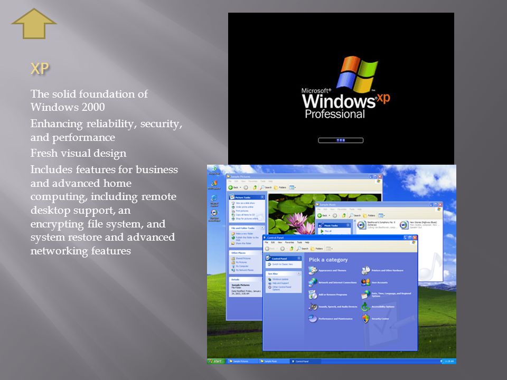Image resolution: width=507 pixels, height=380 pixels.
Task: Open Sounds, Speech, and Audio Devices category
Action: click(x=333, y=306)
